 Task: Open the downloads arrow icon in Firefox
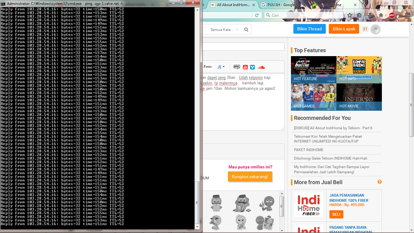pos(370,15)
